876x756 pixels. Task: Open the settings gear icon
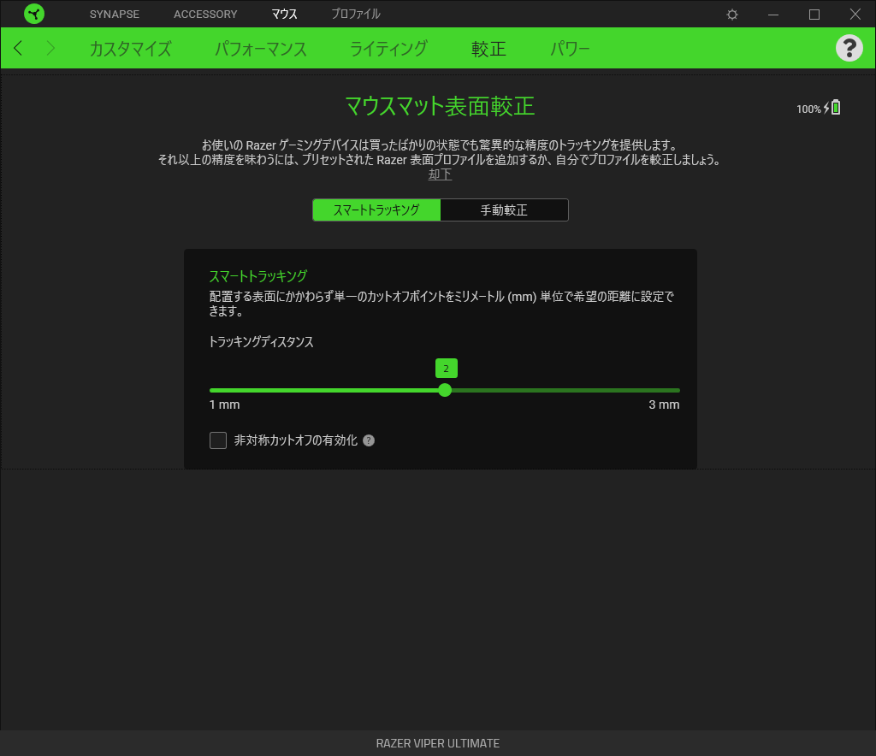tap(732, 15)
